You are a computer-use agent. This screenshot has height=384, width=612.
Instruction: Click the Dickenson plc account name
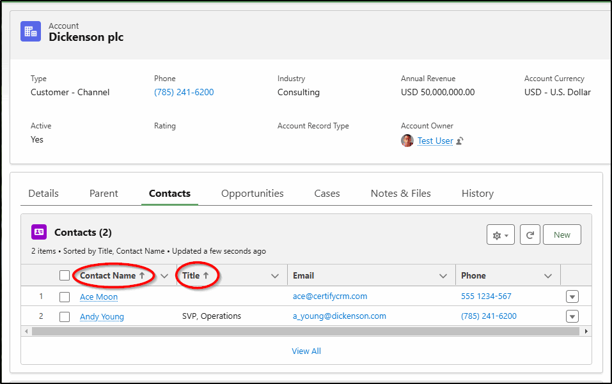point(86,37)
